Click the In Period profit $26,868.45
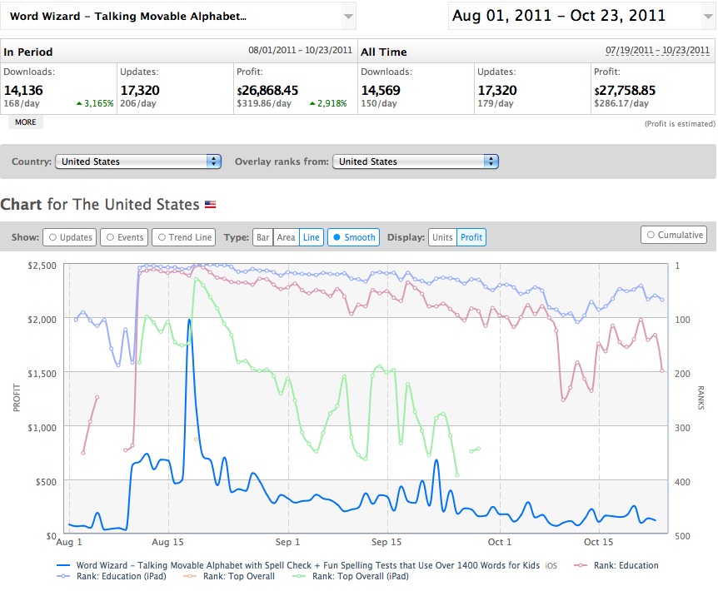 click(267, 90)
